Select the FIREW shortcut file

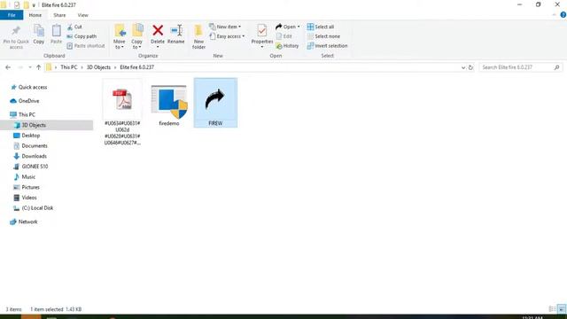click(215, 103)
